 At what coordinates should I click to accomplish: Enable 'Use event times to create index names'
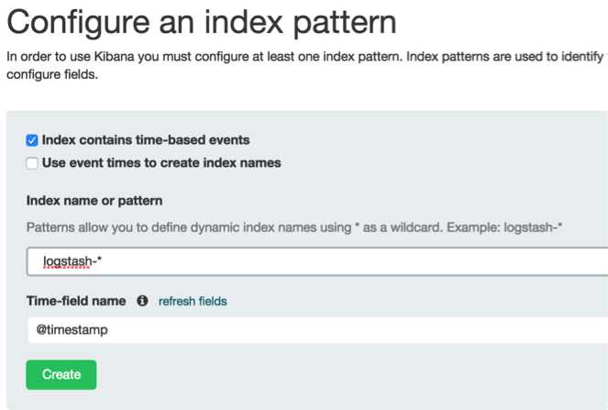pos(32,163)
